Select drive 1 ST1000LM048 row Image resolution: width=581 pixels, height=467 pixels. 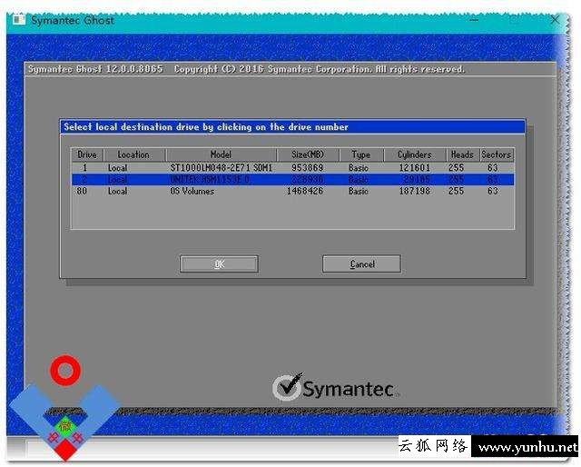click(292, 168)
